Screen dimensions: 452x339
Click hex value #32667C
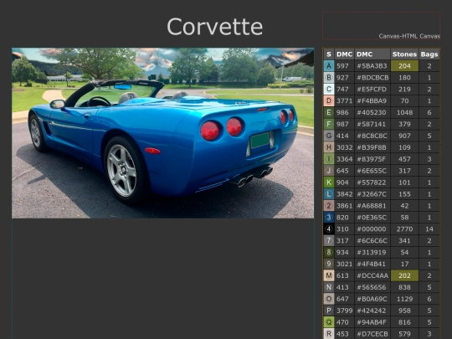372,194
